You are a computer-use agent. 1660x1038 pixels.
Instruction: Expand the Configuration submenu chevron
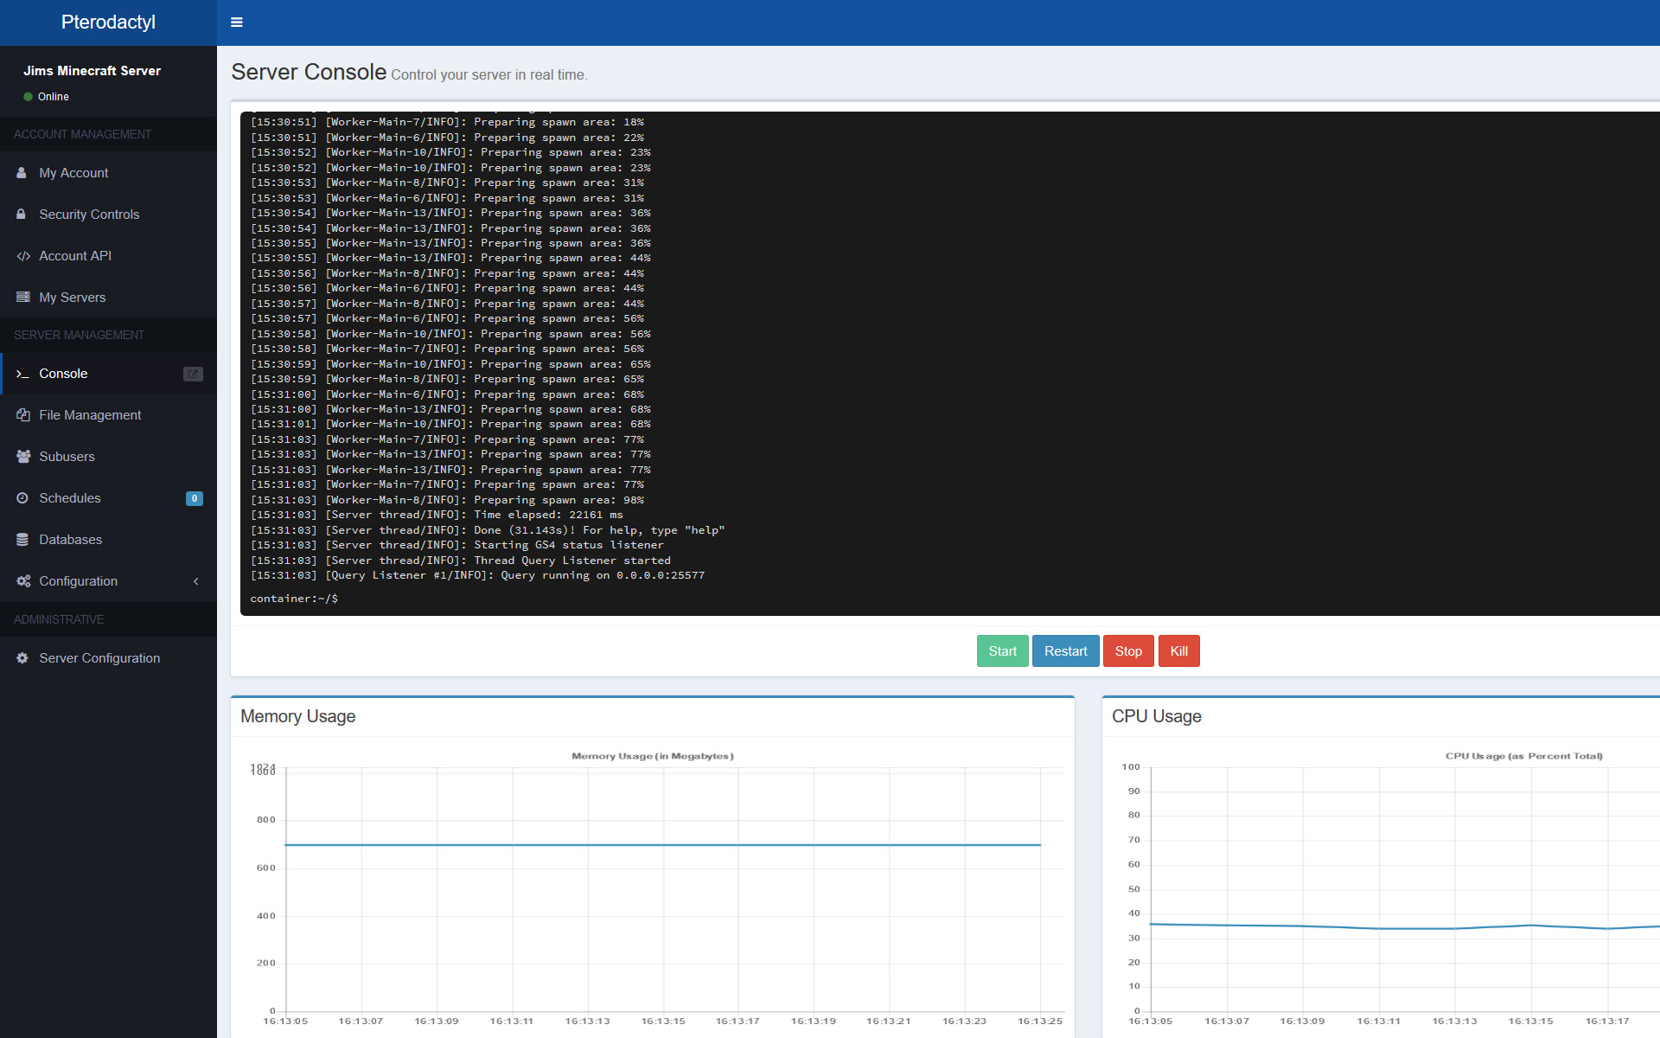point(196,581)
